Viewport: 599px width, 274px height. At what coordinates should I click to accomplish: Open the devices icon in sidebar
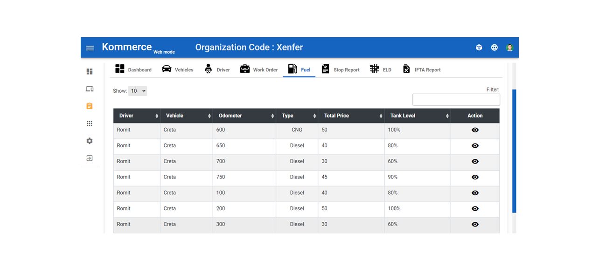tap(90, 89)
